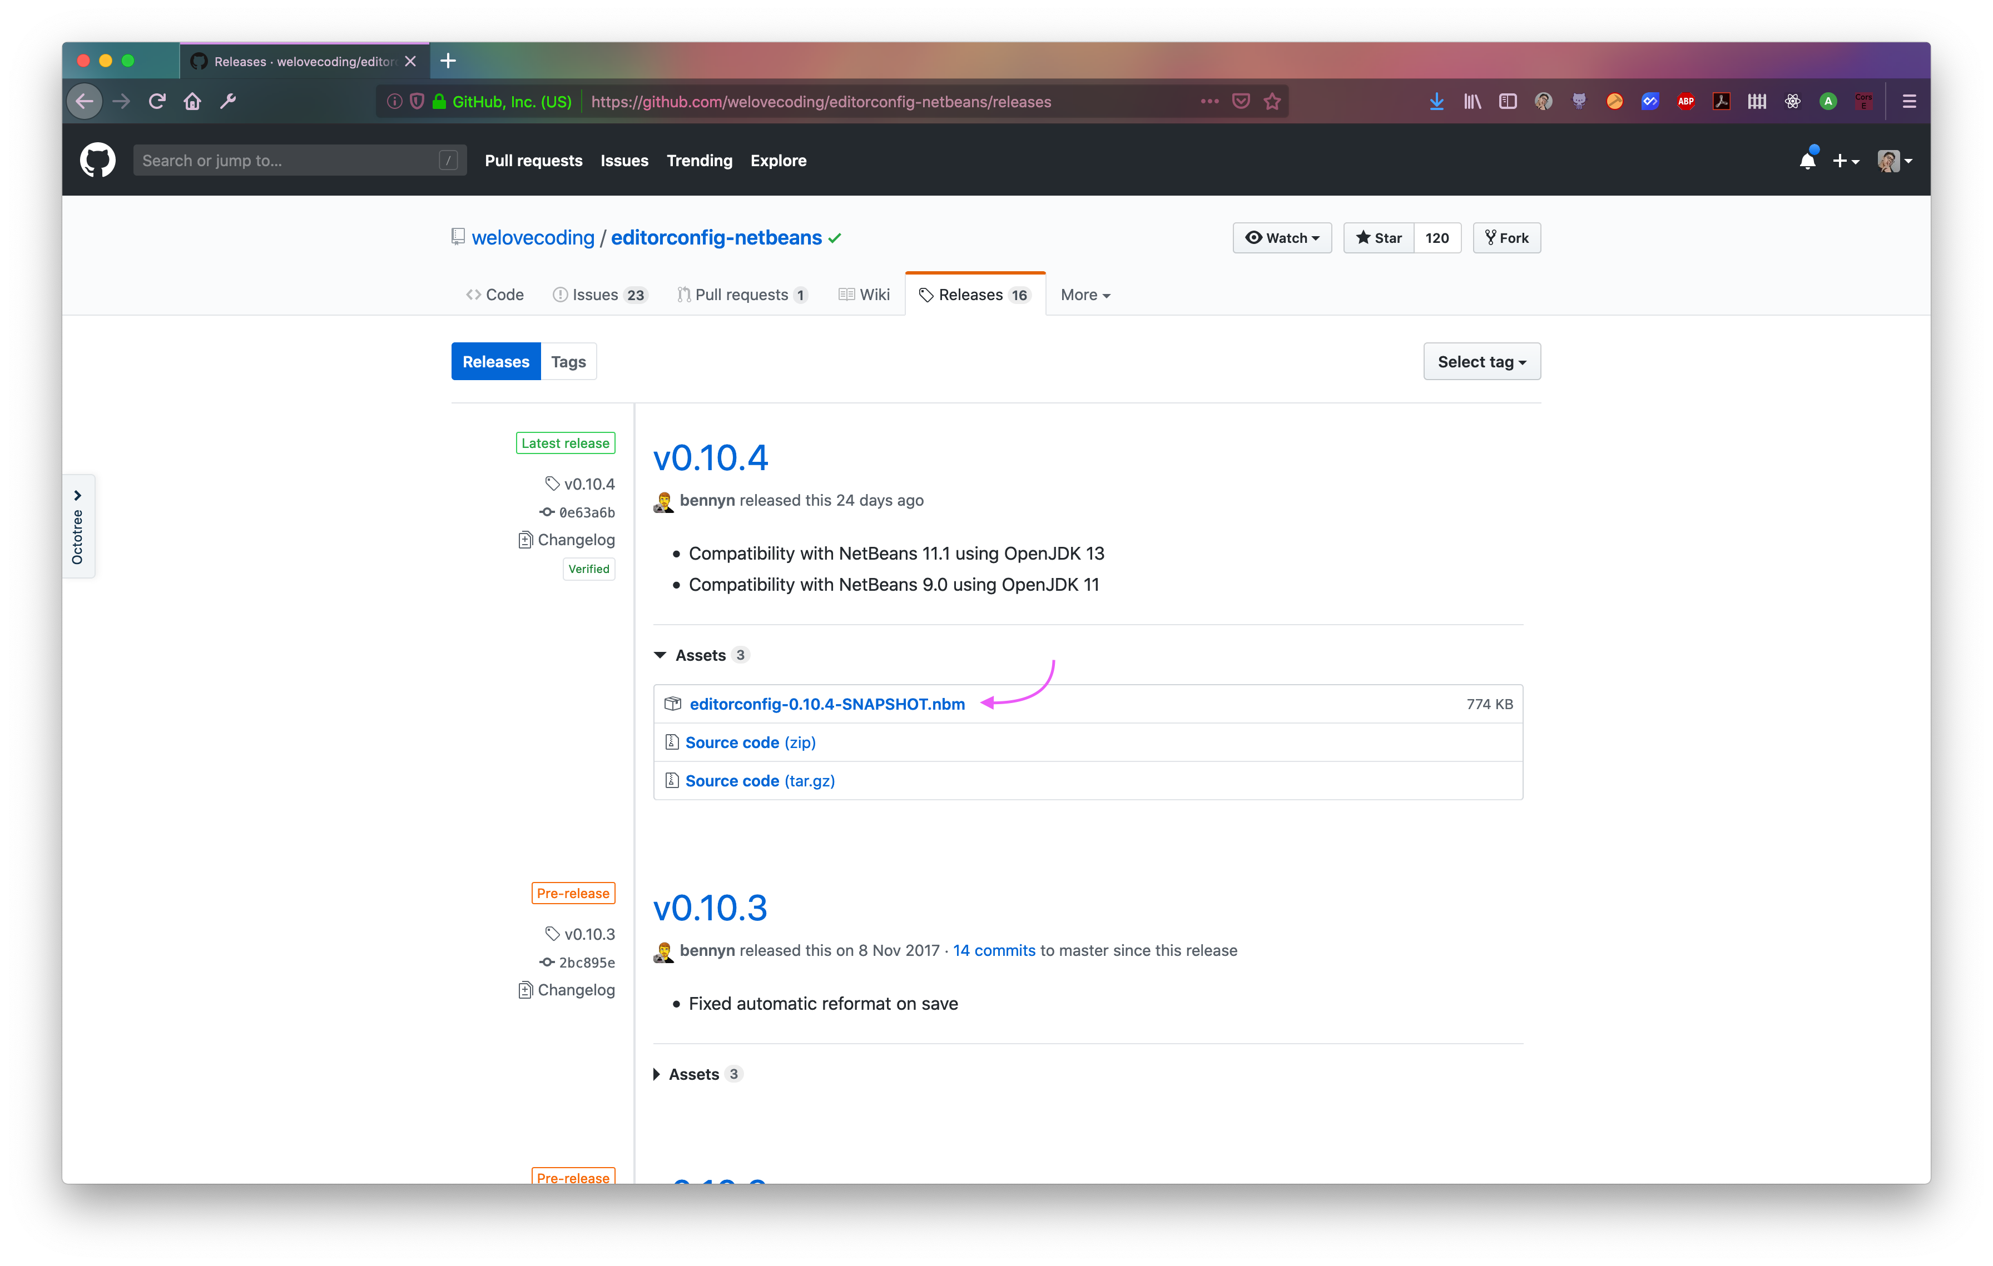Click the ABP Adblock Plus extension icon
The height and width of the screenshot is (1266, 1993).
pyautogui.click(x=1686, y=102)
